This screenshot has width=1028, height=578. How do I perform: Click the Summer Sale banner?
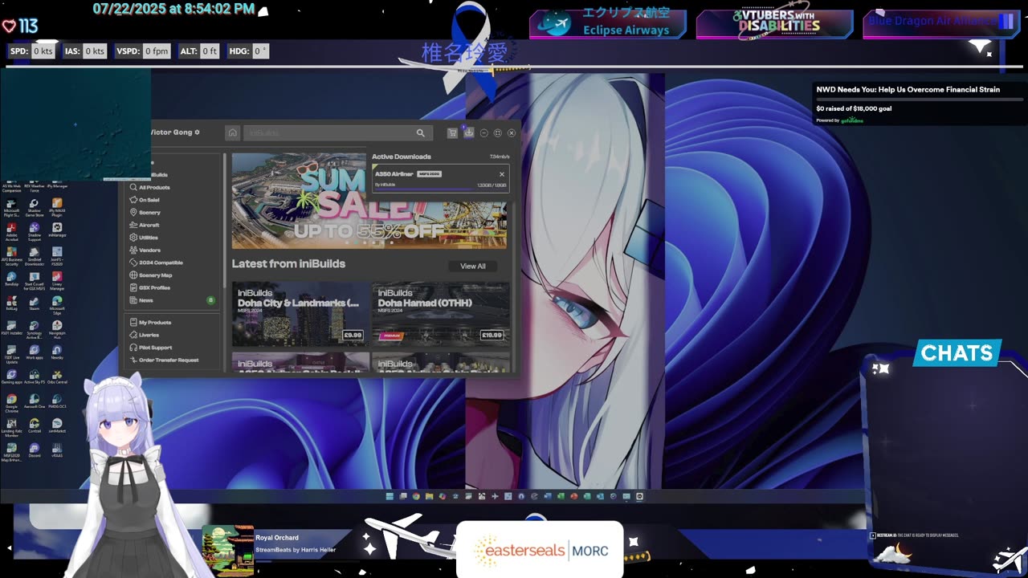[369, 201]
